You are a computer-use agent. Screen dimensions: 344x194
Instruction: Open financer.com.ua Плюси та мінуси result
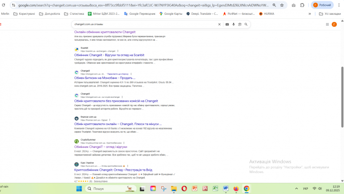tap(118, 124)
